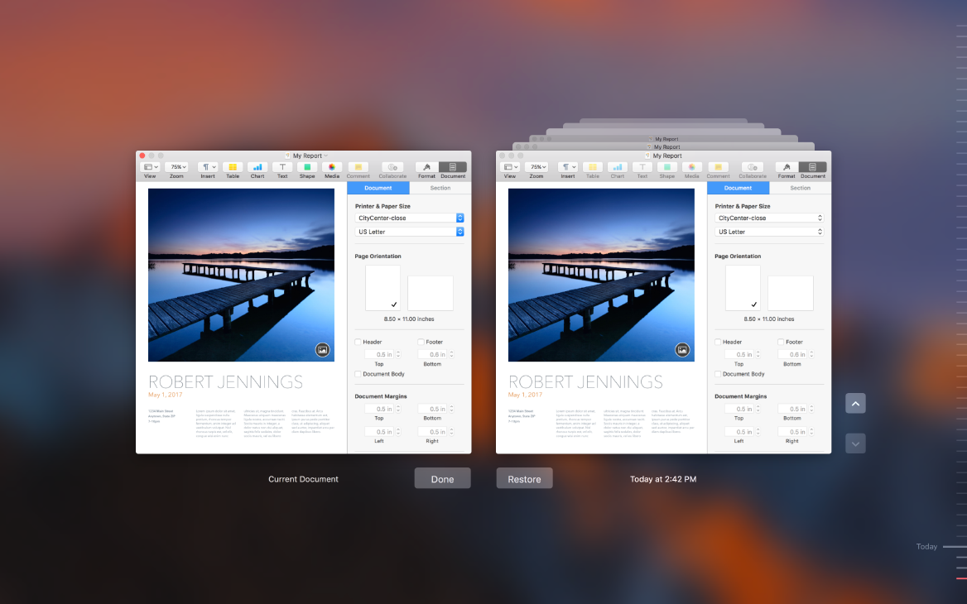Enable Footer checkbox in current document
Image resolution: width=967 pixels, height=604 pixels.
coord(421,342)
